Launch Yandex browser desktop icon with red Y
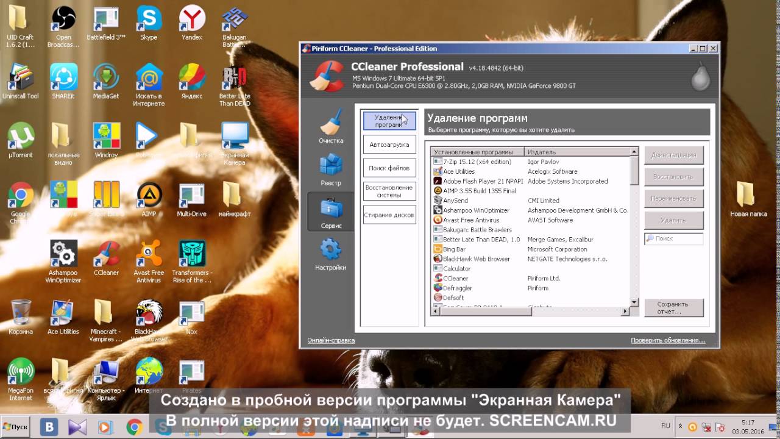 tap(191, 23)
